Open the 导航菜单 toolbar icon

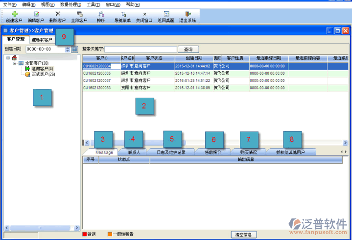point(122,14)
